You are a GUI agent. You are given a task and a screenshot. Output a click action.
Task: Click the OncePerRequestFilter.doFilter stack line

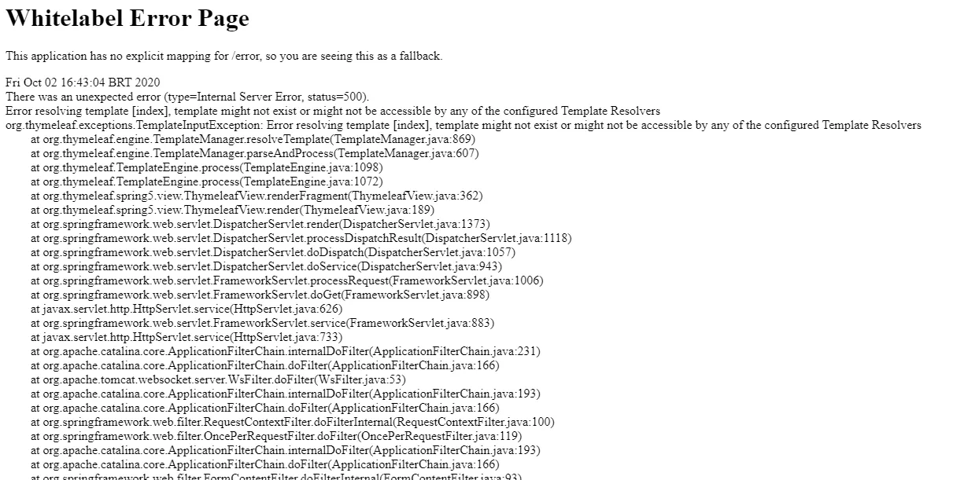click(276, 436)
